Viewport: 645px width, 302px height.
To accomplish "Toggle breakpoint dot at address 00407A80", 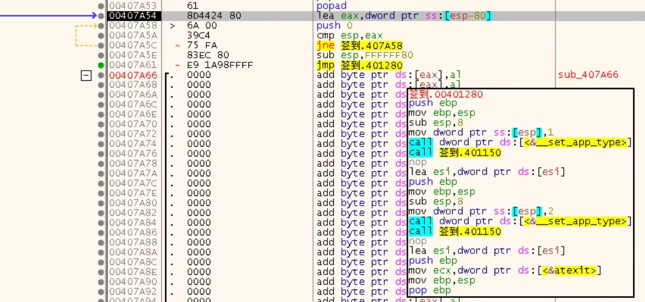I will [101, 202].
